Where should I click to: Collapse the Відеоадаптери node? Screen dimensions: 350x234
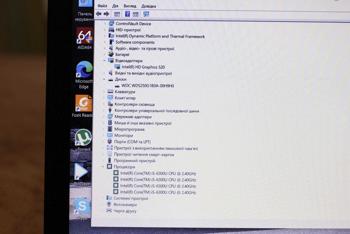tap(104, 61)
